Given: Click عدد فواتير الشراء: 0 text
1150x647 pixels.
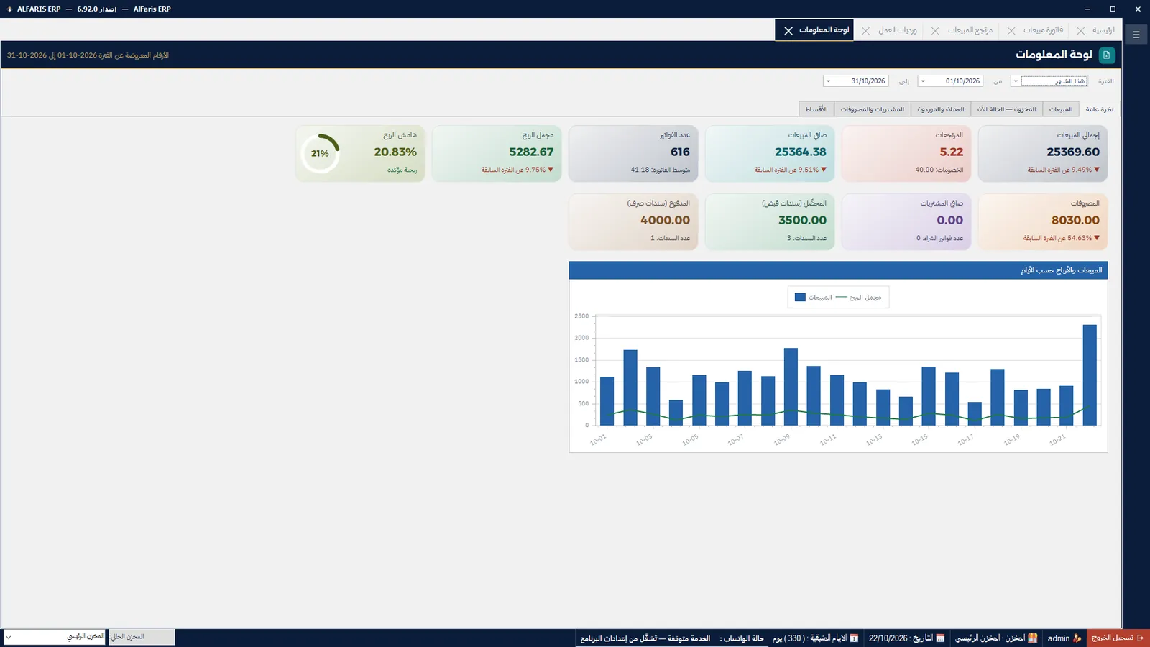Looking at the screenshot, I should click(x=939, y=238).
